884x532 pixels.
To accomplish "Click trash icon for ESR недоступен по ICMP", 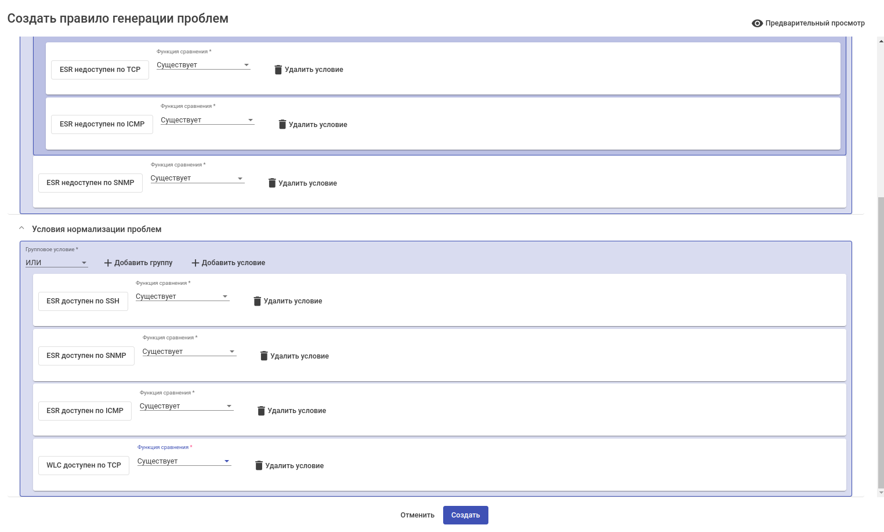I will (x=282, y=125).
